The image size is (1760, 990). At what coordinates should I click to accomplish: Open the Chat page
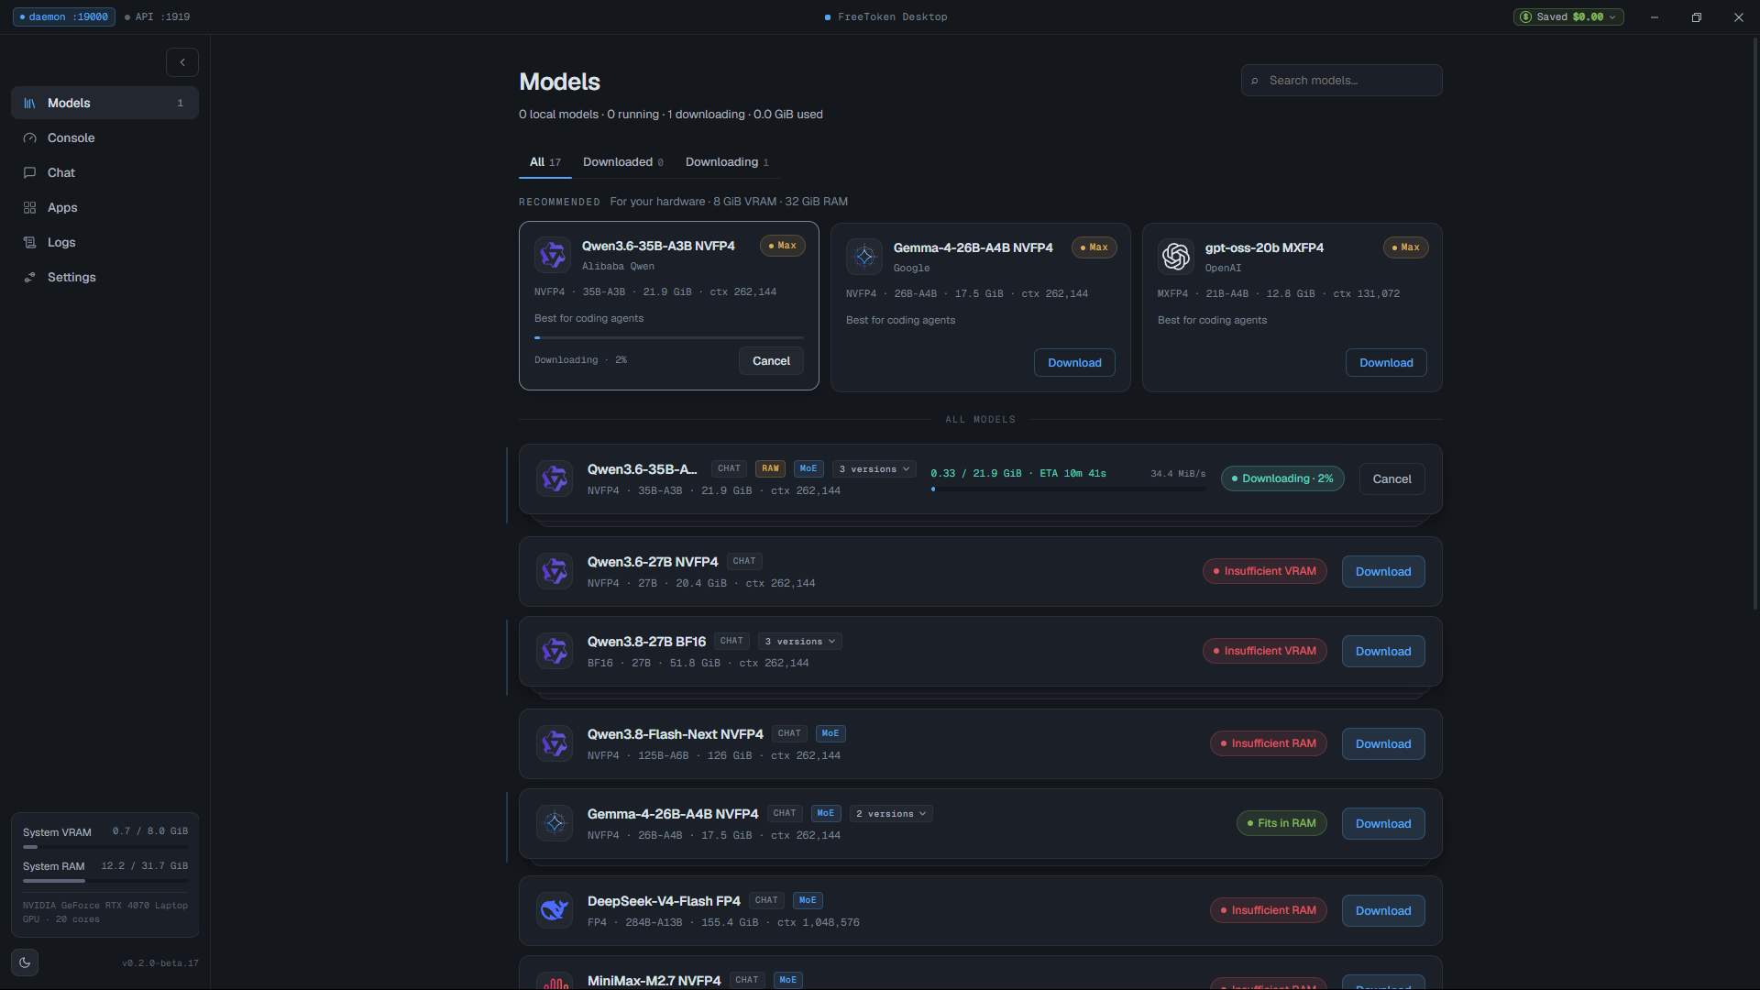click(104, 172)
